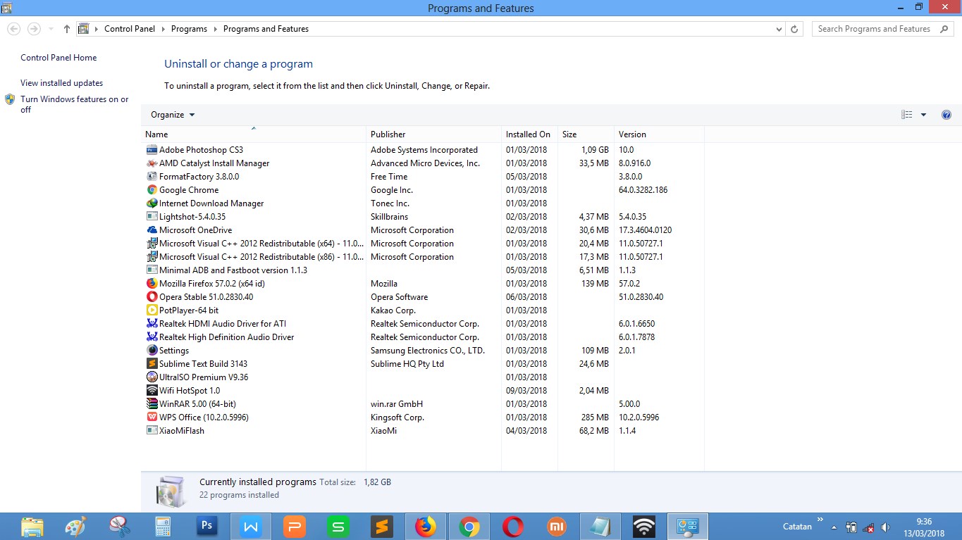Launch Calculator from the taskbar
Image resolution: width=962 pixels, height=540 pixels.
click(x=164, y=527)
